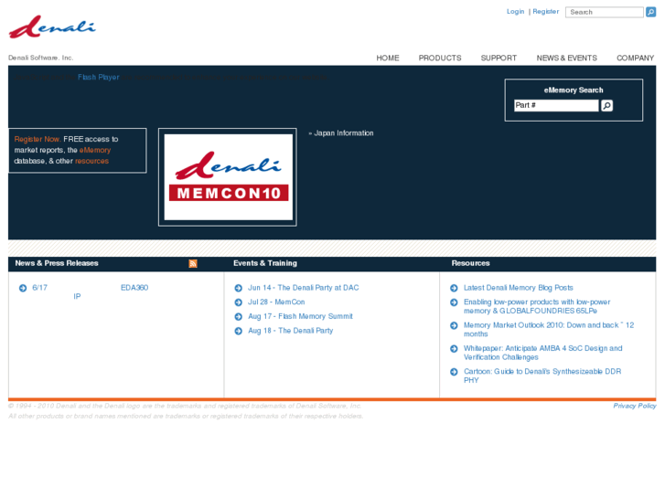
Task: Click arrow bullet beside Cartoon Guide link
Action: tap(454, 372)
